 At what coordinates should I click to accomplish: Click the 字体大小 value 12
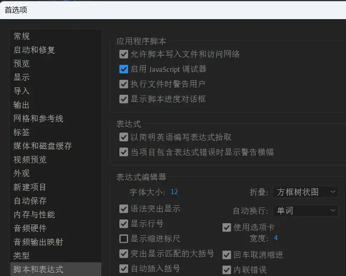(174, 192)
